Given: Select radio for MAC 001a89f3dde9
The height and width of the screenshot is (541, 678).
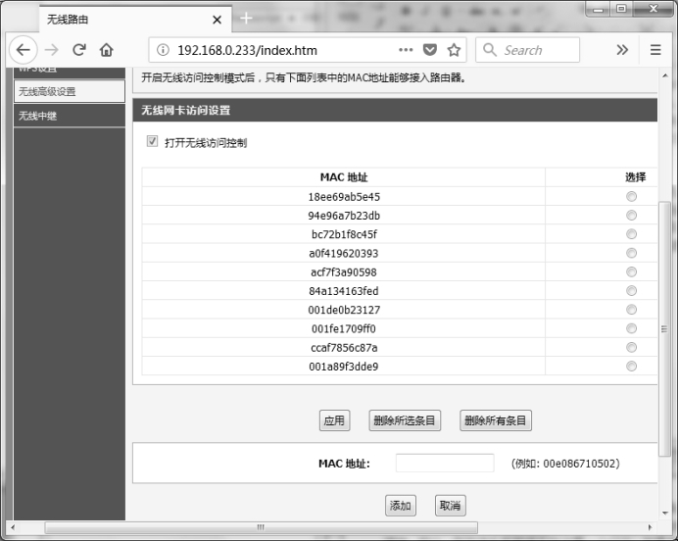Looking at the screenshot, I should point(631,367).
